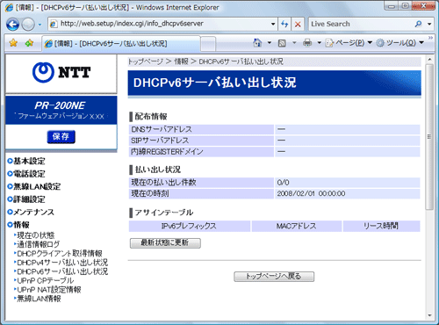Click the 保存 save button
This screenshot has width=439, height=325.
pos(61,137)
